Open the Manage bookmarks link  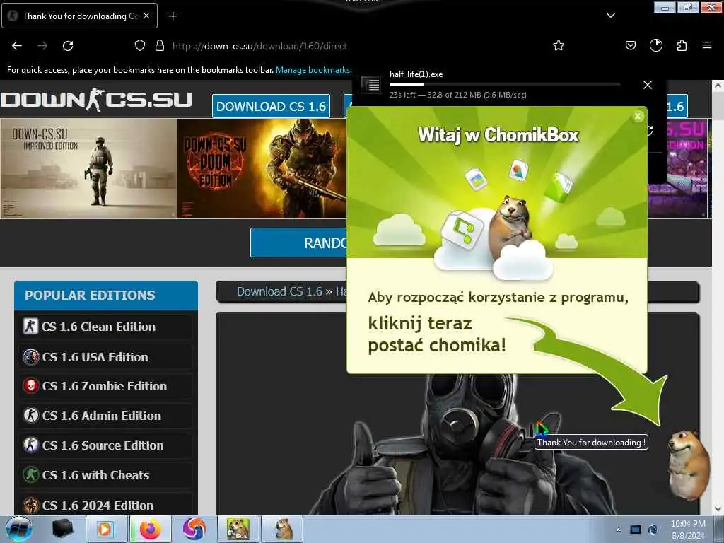(x=313, y=70)
